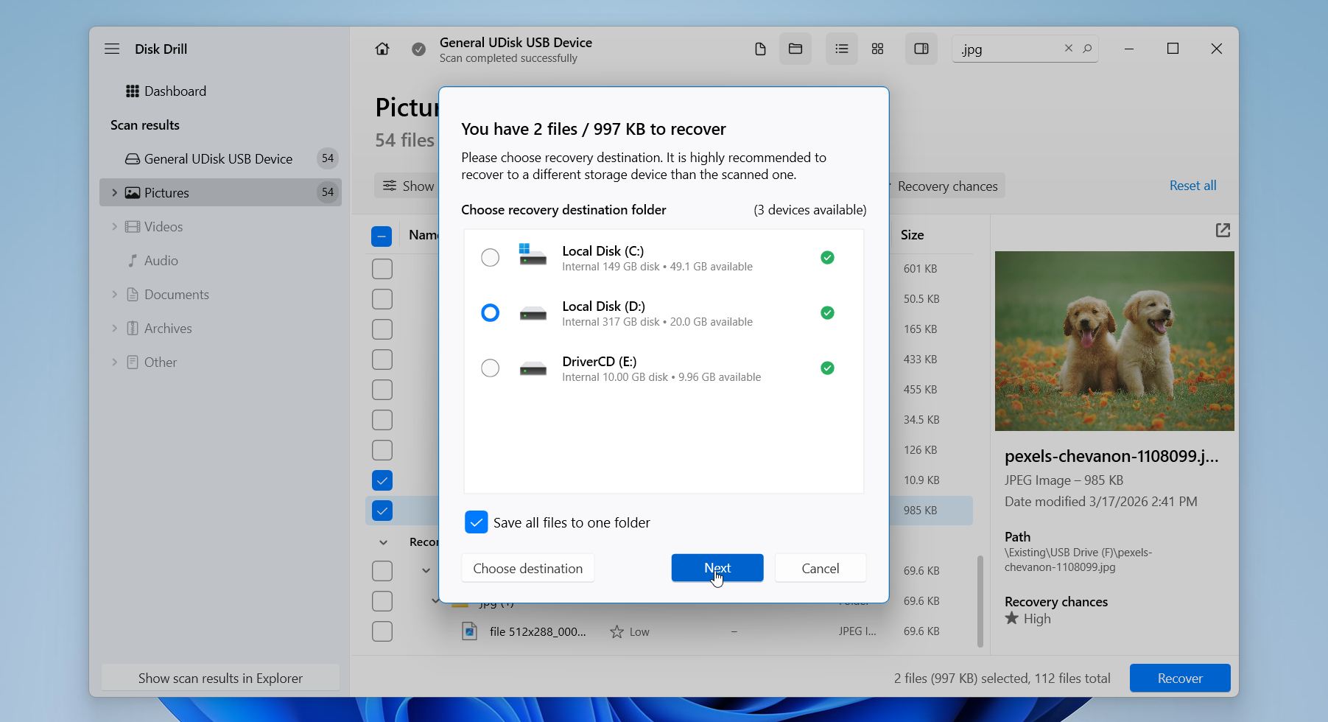Expand the Documents category
This screenshot has height=722, width=1328.
click(115, 294)
